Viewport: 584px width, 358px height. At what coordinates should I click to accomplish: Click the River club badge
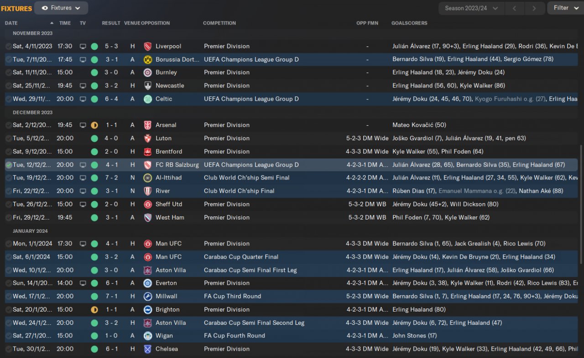147,191
